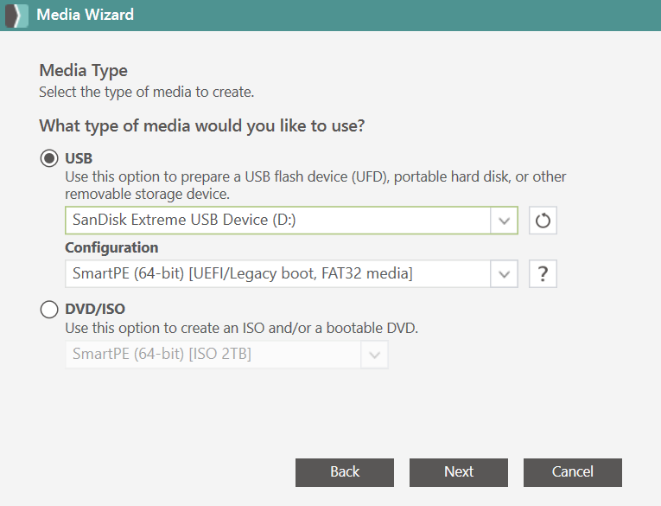Click 'What type of media would you like to use?'
Screen dimensions: 661x506
(x=202, y=125)
